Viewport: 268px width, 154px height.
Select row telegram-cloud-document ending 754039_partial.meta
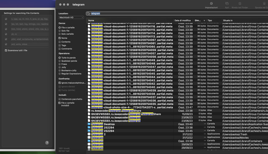(x=178, y=90)
